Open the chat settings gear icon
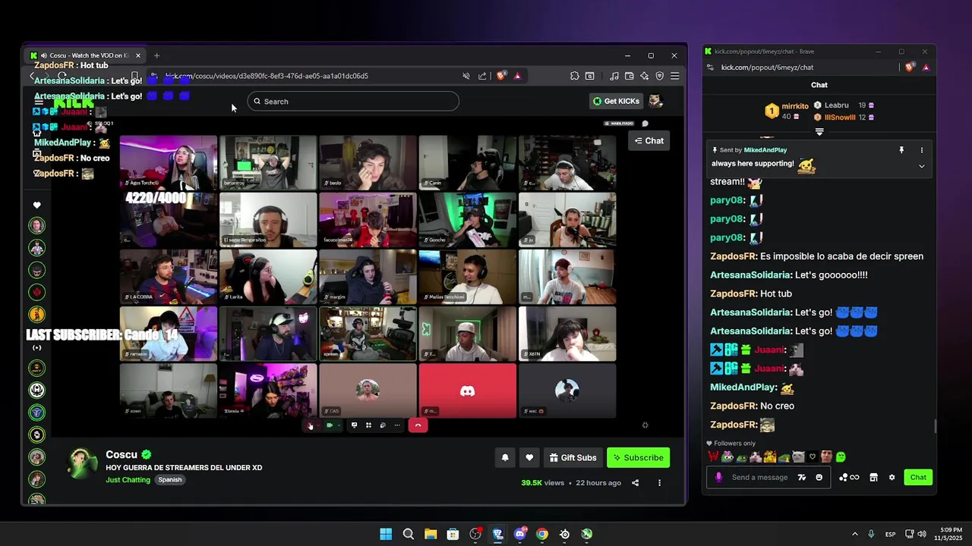Screen dimensions: 972x546 (x=892, y=478)
